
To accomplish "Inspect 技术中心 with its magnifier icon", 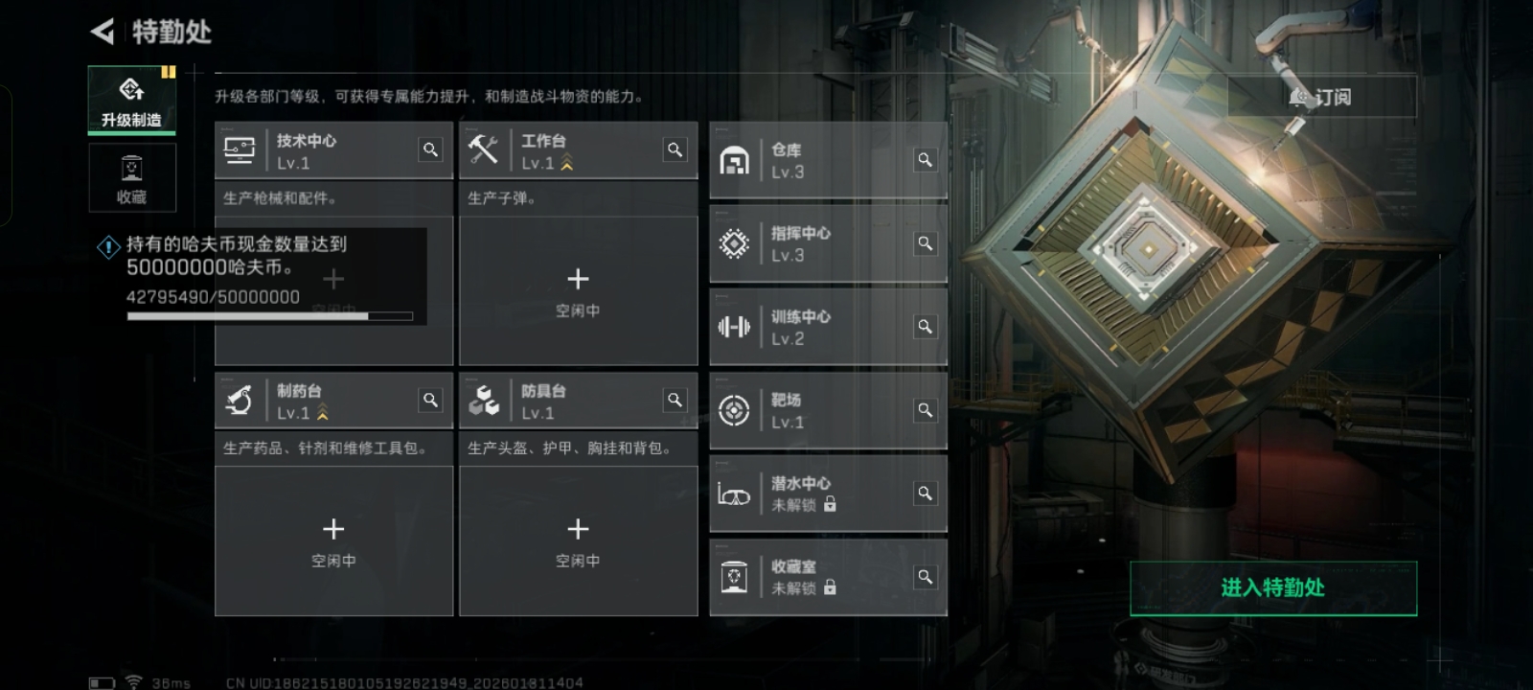I will [x=430, y=149].
